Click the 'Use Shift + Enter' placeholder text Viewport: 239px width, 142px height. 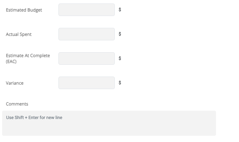click(x=34, y=118)
